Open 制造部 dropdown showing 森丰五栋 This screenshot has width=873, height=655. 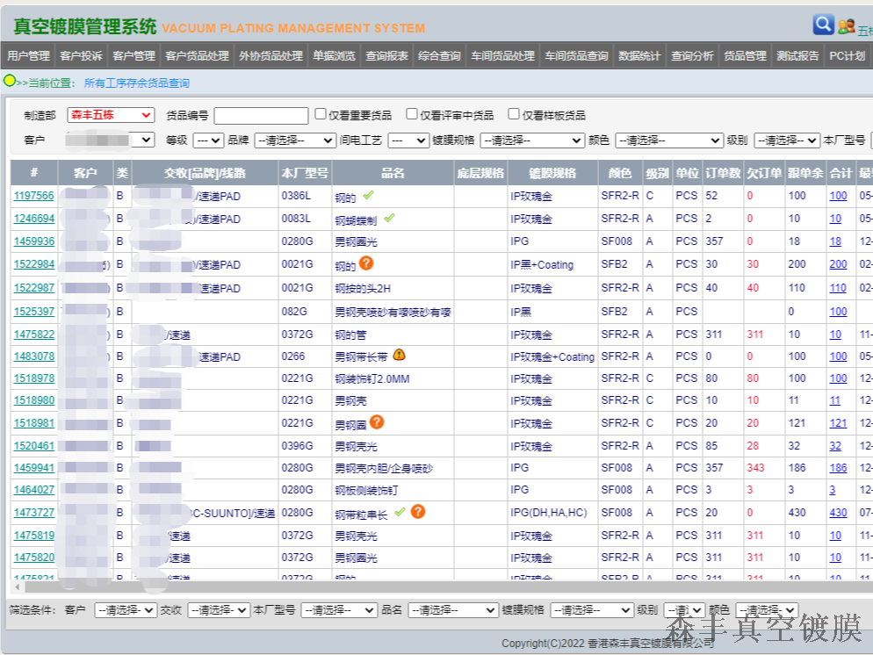[x=111, y=115]
